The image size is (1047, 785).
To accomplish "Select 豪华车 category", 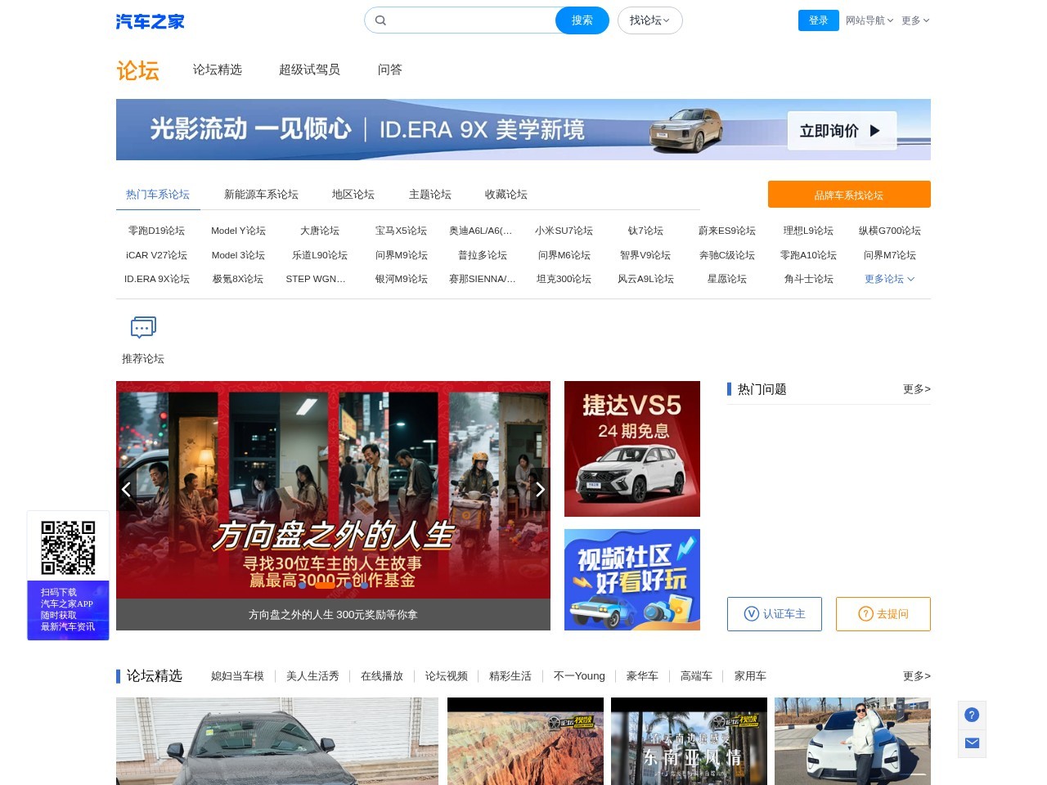I will (642, 676).
